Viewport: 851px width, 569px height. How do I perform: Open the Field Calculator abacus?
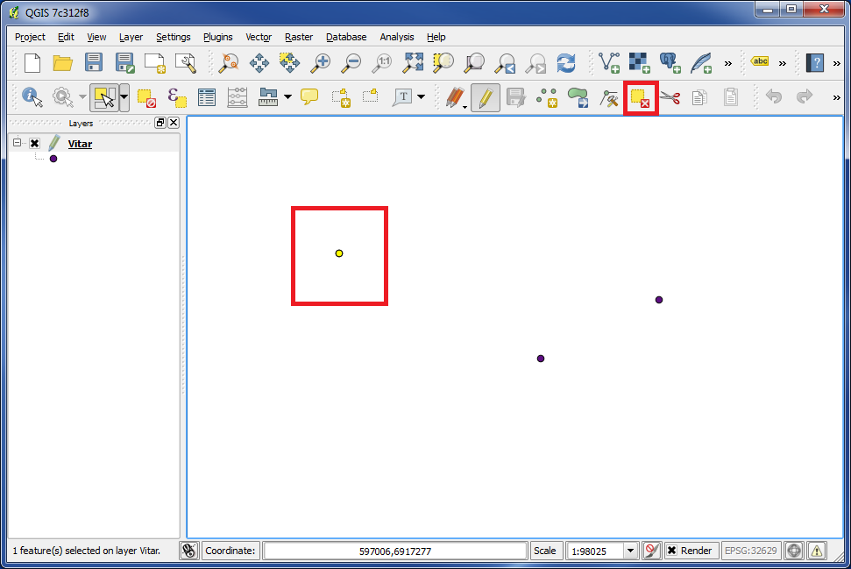click(238, 97)
